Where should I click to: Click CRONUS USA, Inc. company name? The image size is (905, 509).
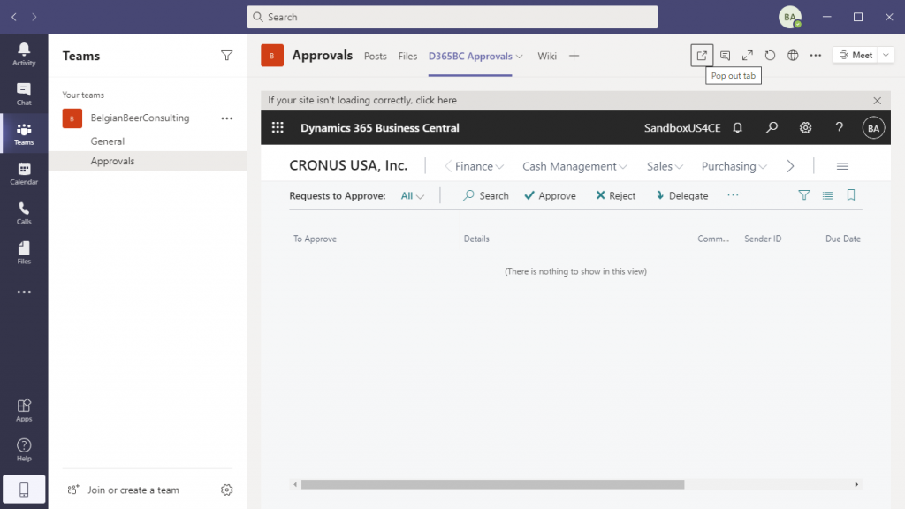(348, 165)
